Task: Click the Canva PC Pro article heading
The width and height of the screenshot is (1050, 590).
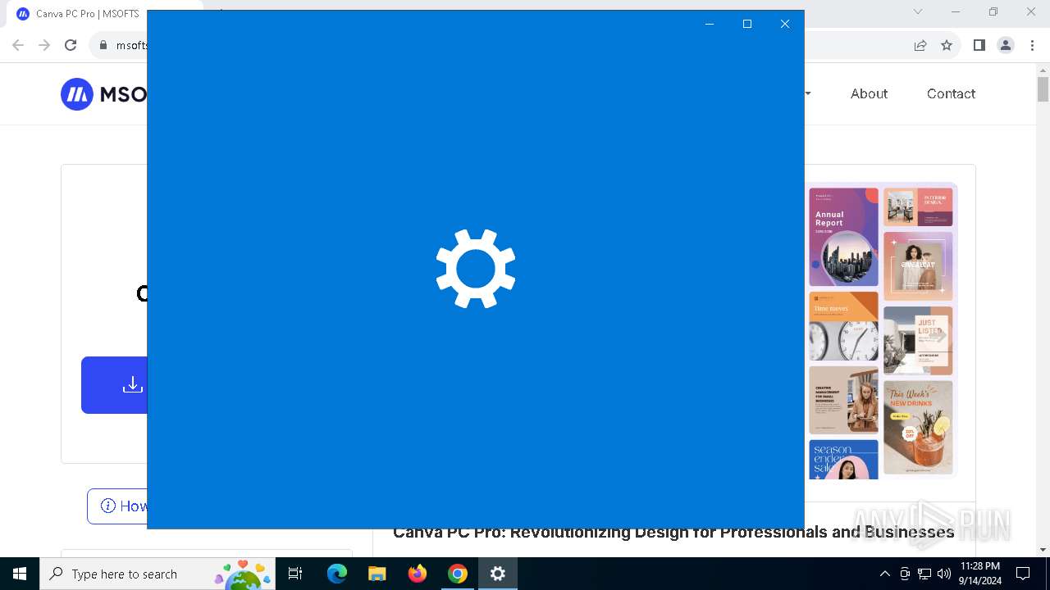Action: (673, 533)
